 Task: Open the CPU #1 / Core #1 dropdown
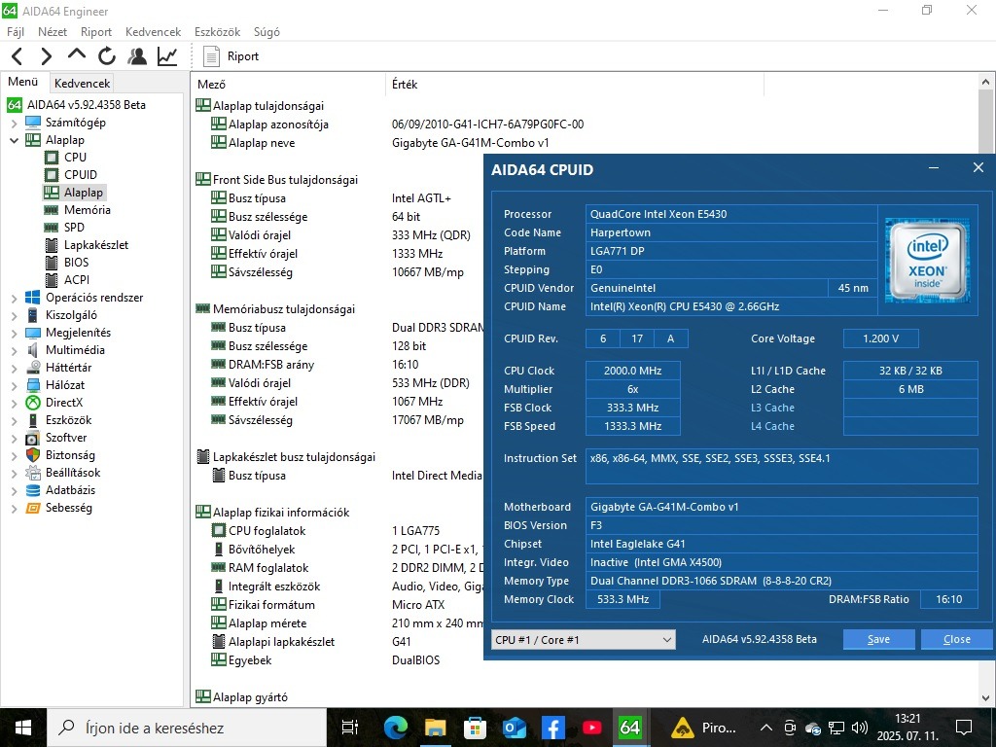[x=584, y=640]
